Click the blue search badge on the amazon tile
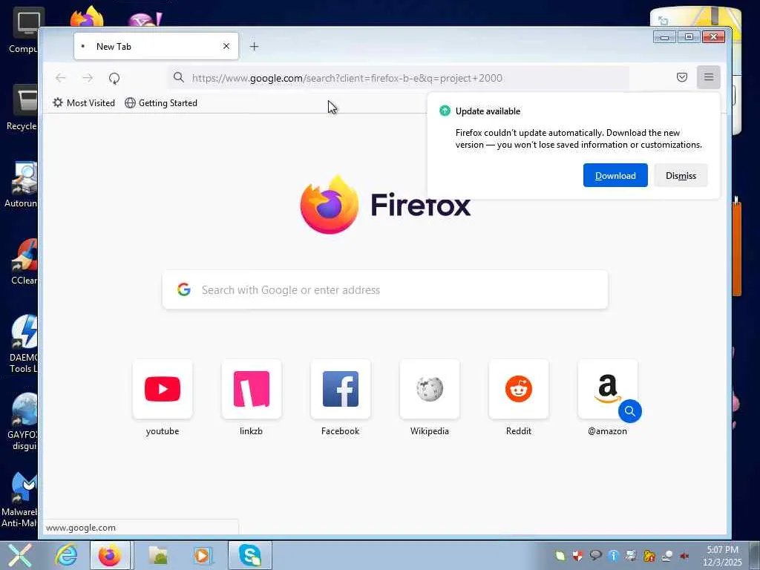This screenshot has height=570, width=760. click(629, 411)
